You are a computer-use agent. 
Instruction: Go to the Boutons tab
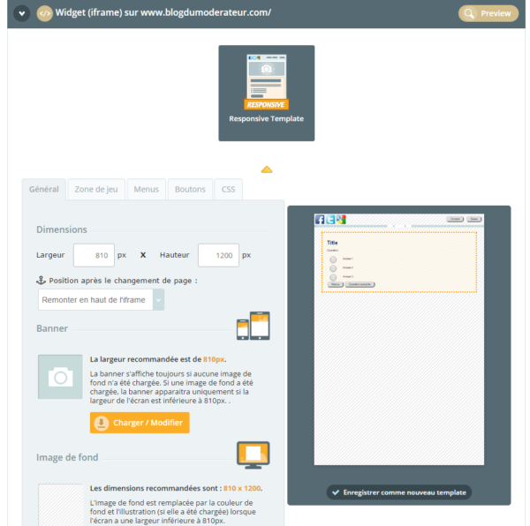[190, 189]
